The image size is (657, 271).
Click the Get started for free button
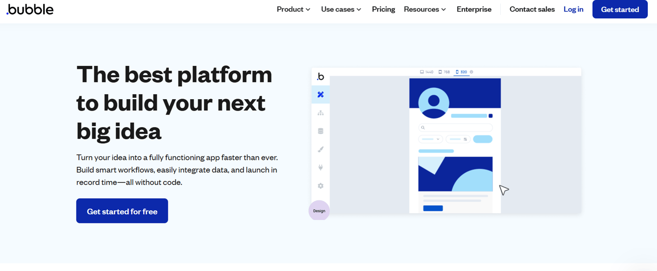(122, 211)
